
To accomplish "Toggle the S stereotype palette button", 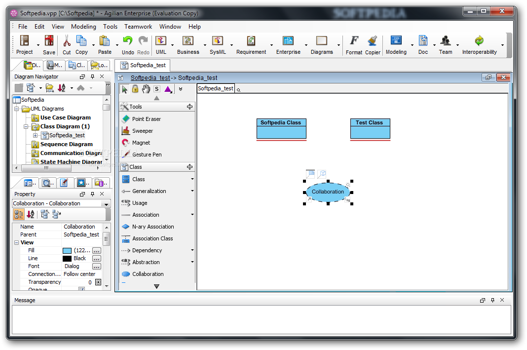I will 156,89.
